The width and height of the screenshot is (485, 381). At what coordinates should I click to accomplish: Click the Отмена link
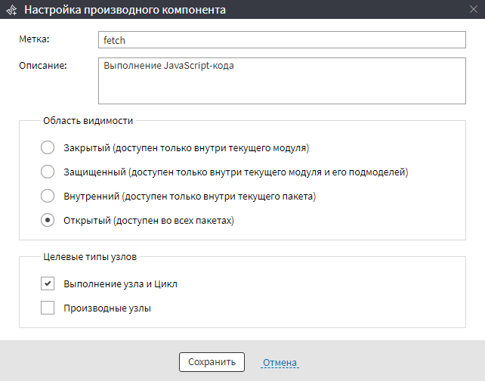(280, 362)
